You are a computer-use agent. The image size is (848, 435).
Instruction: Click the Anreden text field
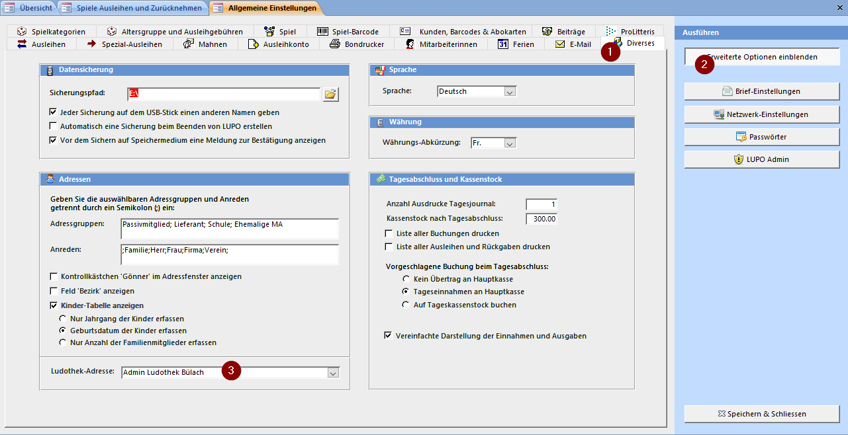coord(230,255)
